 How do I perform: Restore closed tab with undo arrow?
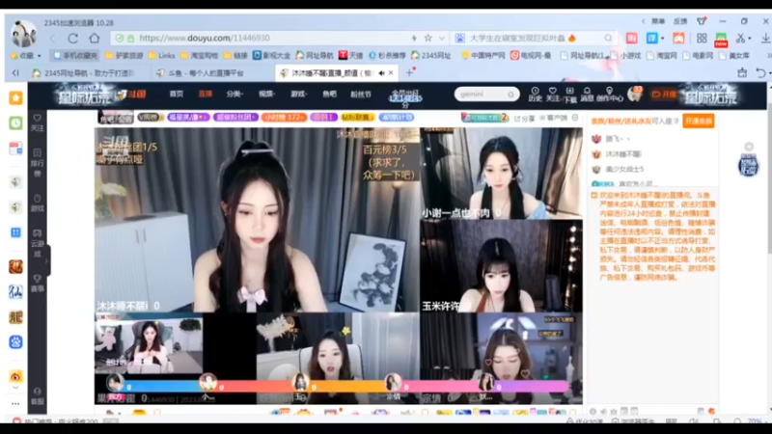760,73
